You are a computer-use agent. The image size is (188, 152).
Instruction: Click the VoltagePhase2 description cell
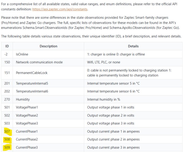point(48,115)
